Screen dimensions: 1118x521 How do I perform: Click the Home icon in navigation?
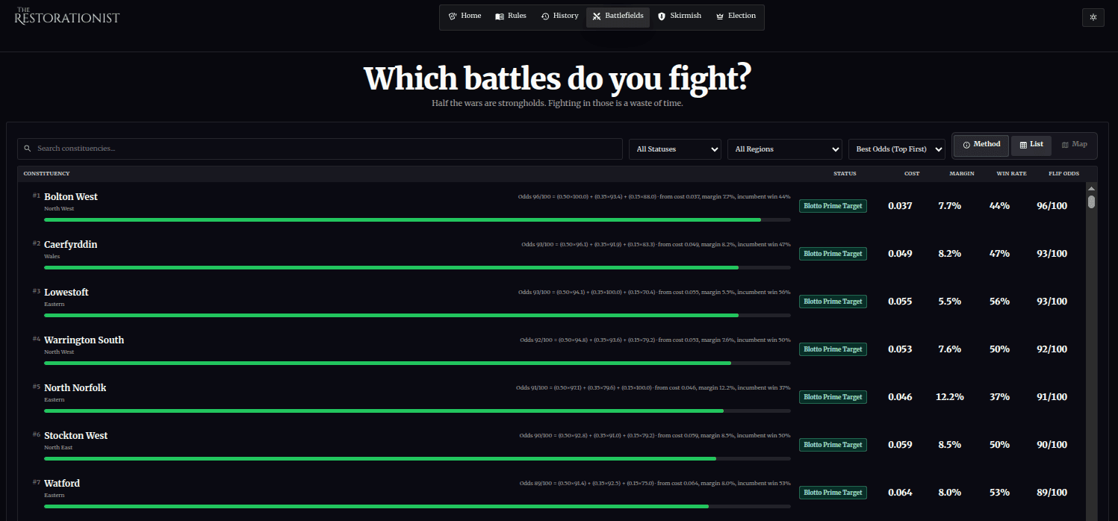pos(452,16)
